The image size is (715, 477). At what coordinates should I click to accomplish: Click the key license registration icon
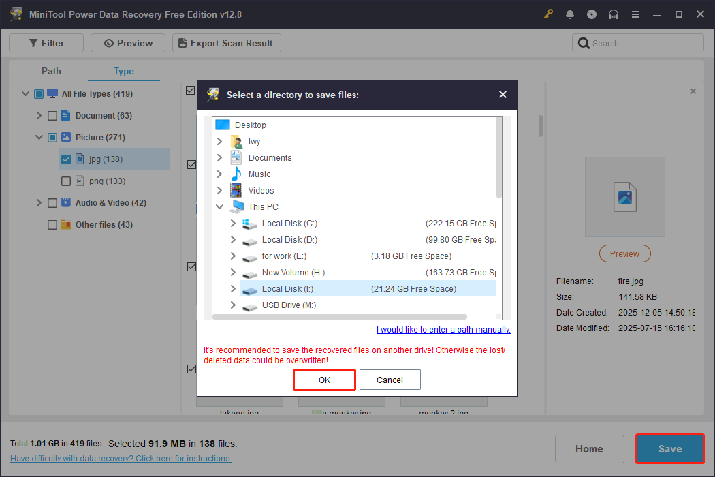[x=548, y=14]
